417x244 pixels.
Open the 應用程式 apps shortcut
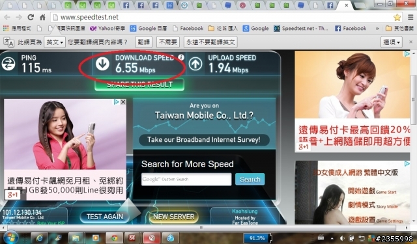click(x=17, y=28)
